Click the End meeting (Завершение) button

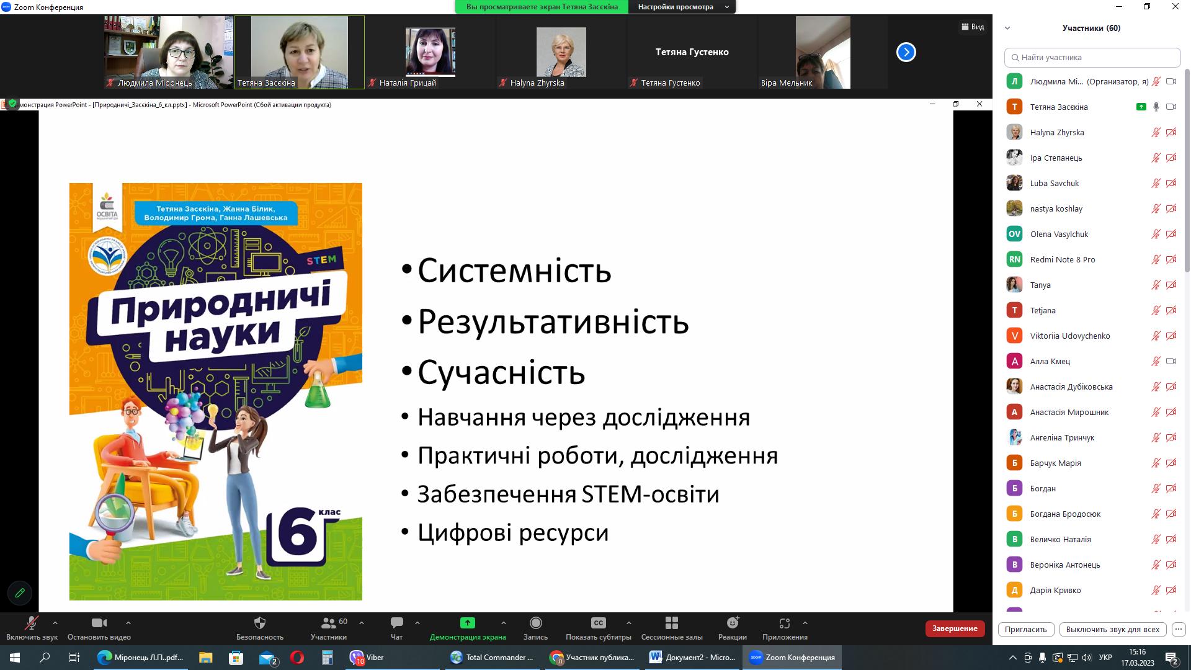coord(955,628)
